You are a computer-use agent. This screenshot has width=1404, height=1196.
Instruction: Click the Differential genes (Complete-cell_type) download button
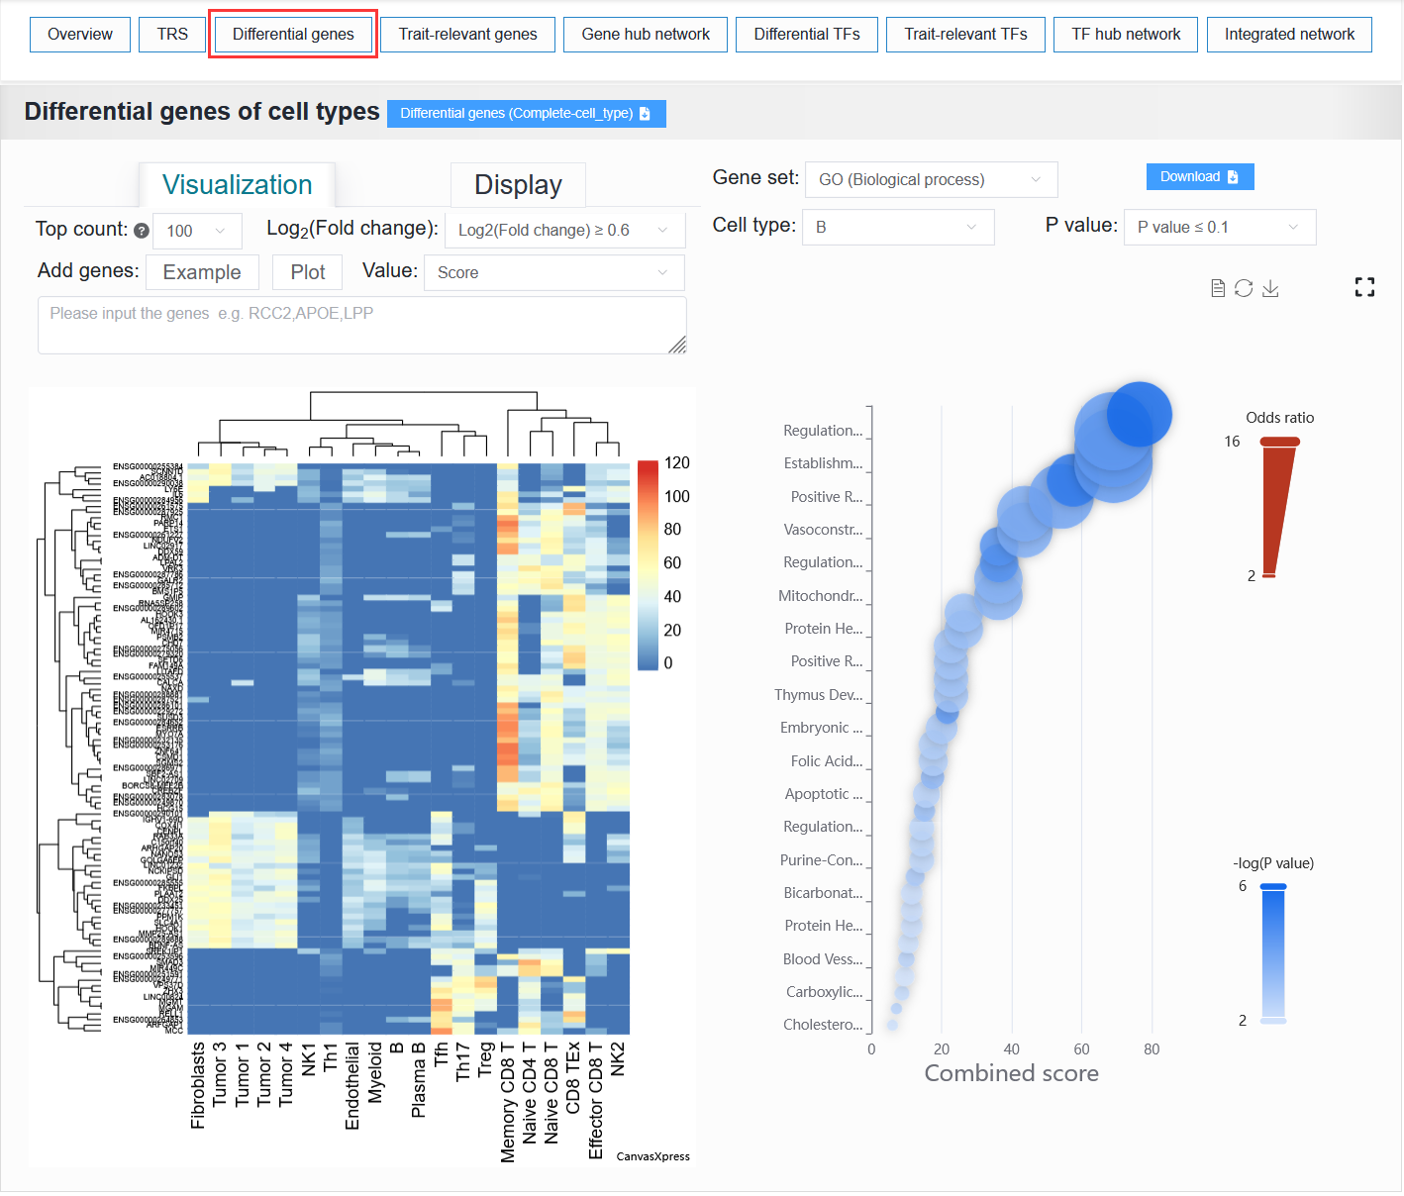[x=527, y=114]
